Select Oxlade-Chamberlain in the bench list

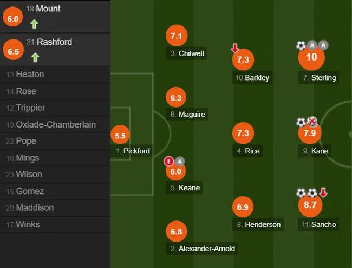55,124
